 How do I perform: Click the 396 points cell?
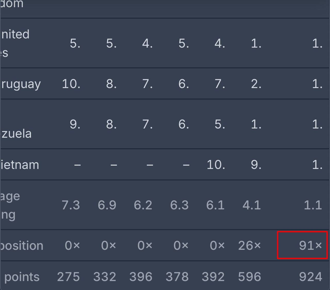pyautogui.click(x=141, y=277)
